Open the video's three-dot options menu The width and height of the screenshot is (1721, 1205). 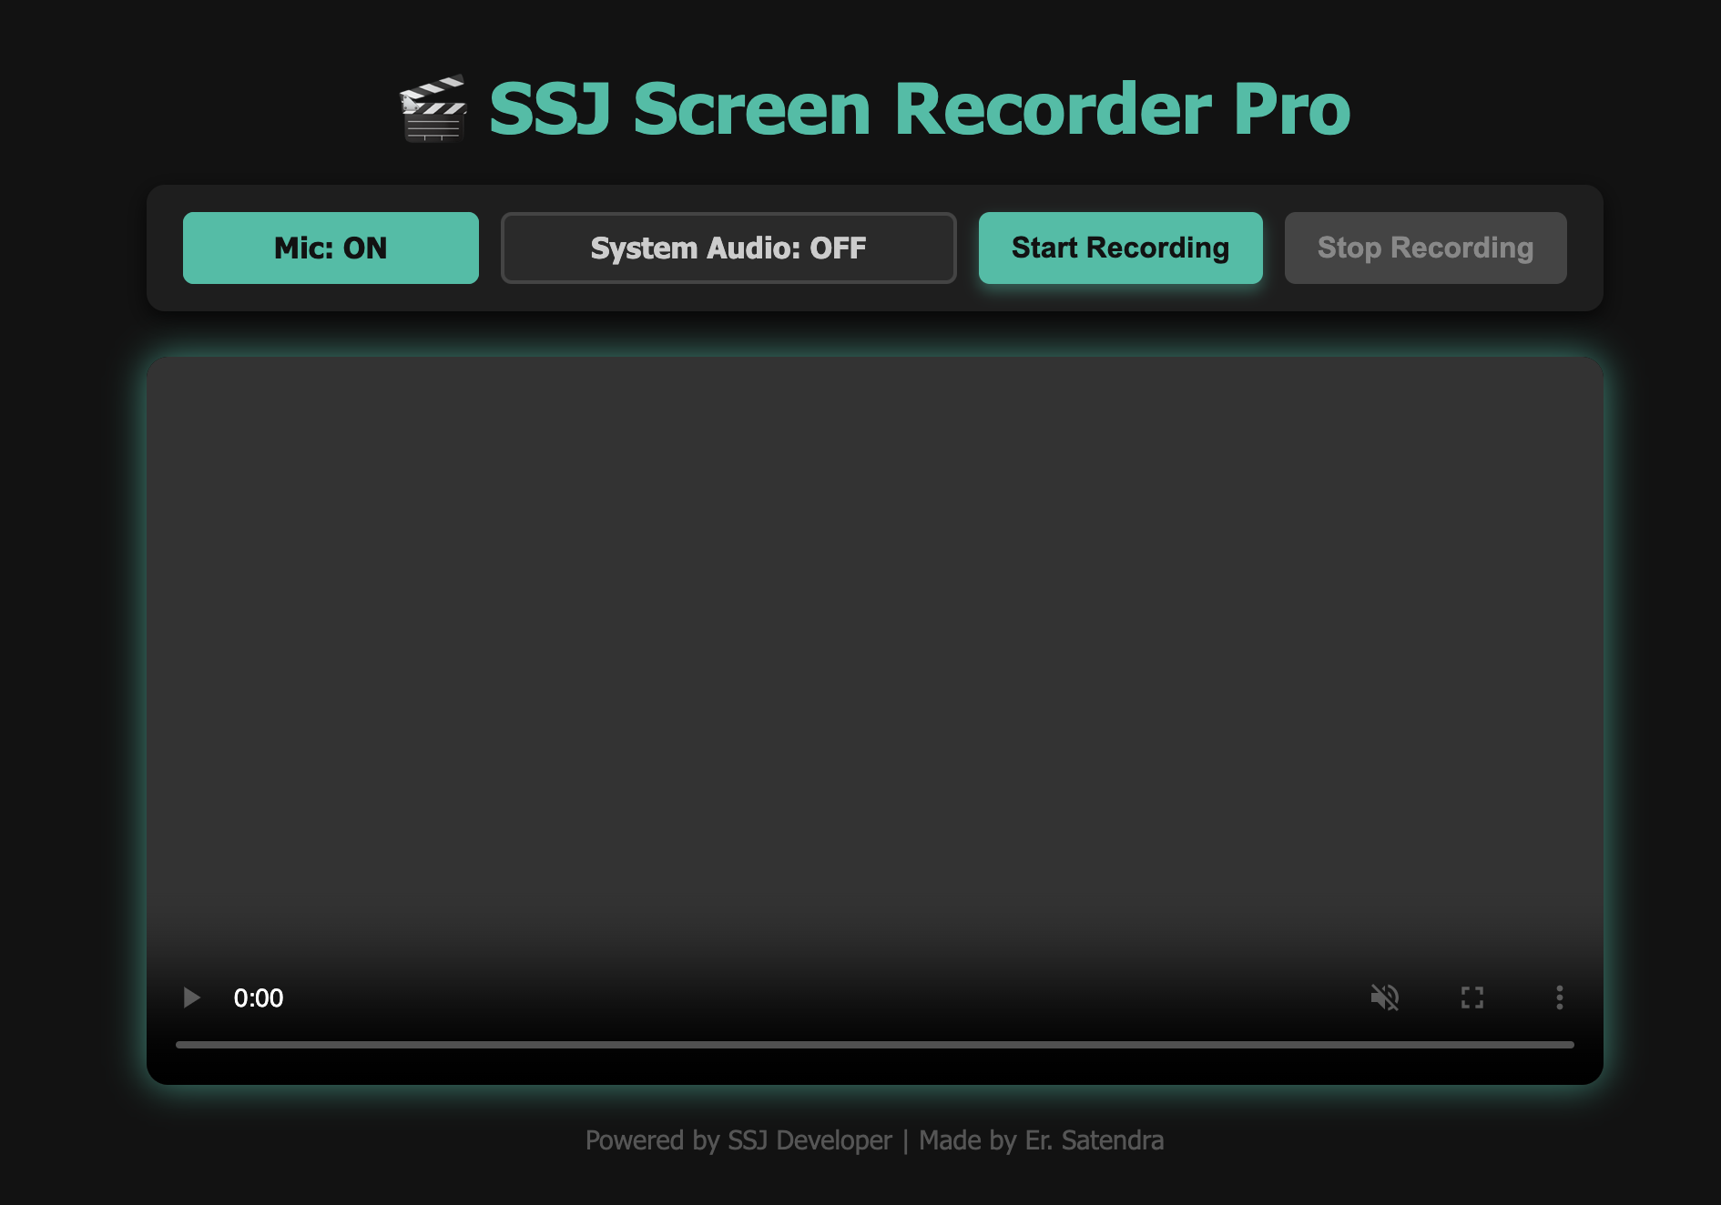1560,997
